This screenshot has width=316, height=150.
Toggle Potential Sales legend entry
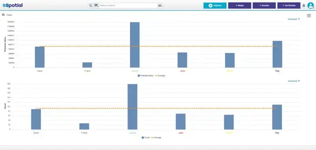point(145,76)
